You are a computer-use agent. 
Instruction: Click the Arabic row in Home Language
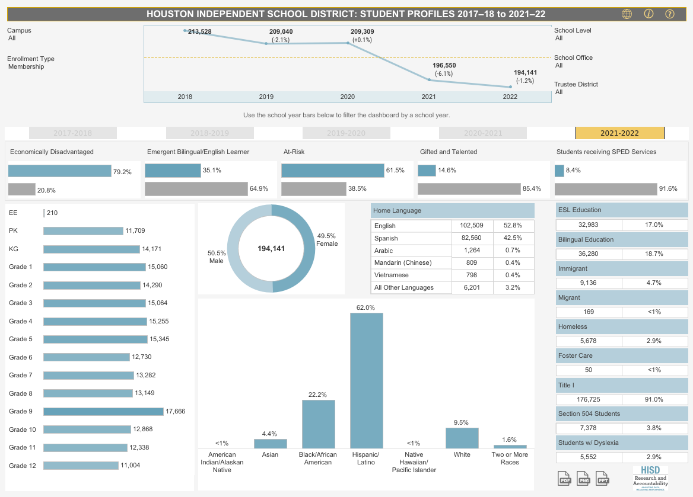453,250
